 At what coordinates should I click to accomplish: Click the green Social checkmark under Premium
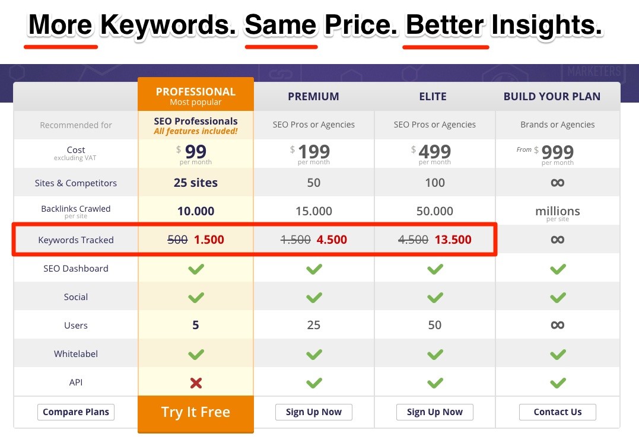pos(314,297)
